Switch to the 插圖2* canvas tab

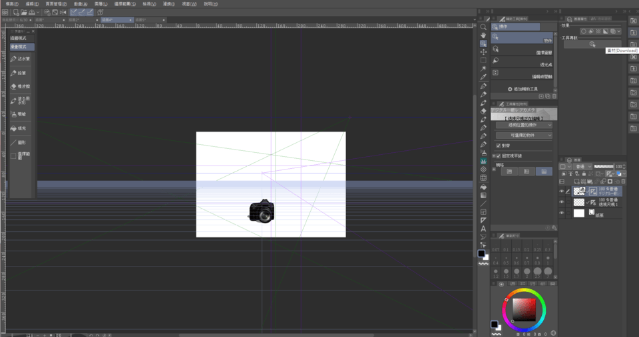(x=83, y=19)
